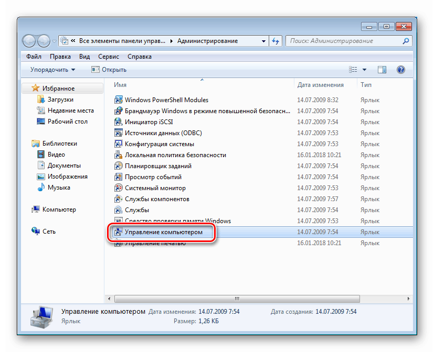Image resolution: width=434 pixels, height=352 pixels.
Task: Open the Файл menu
Action: (x=34, y=57)
